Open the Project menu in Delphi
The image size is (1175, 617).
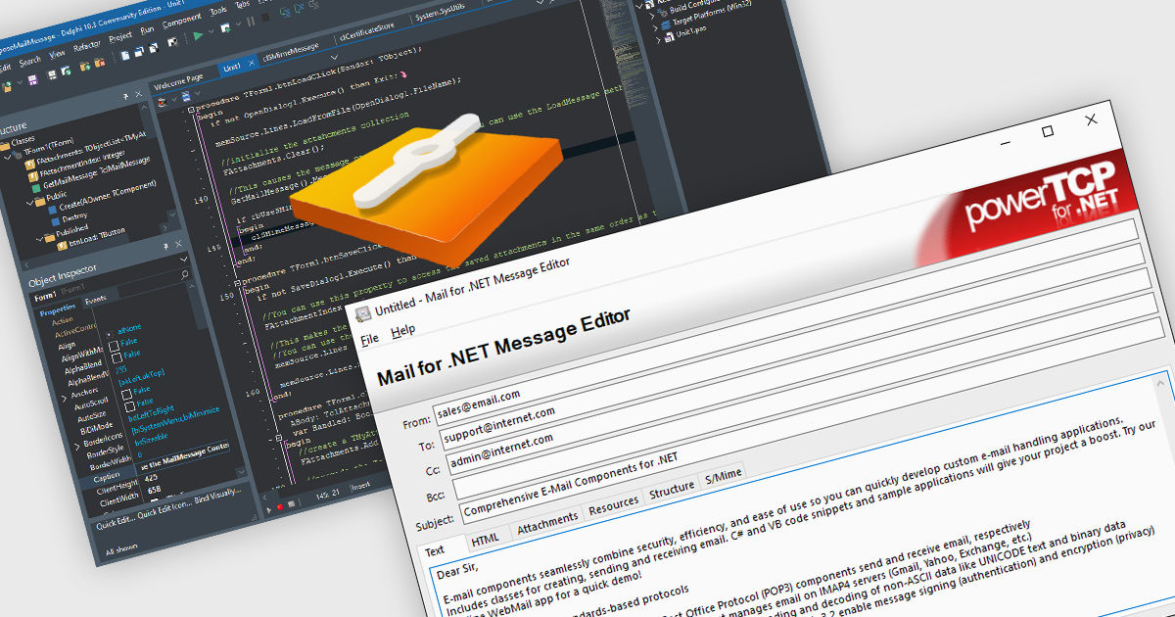point(119,36)
